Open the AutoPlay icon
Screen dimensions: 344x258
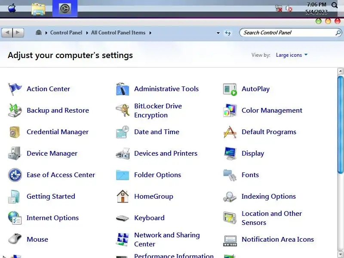click(230, 89)
